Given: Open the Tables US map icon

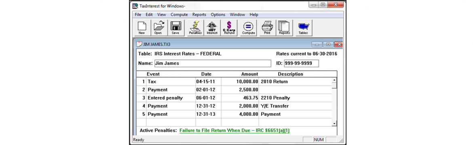Looking at the screenshot, I should point(303,28).
